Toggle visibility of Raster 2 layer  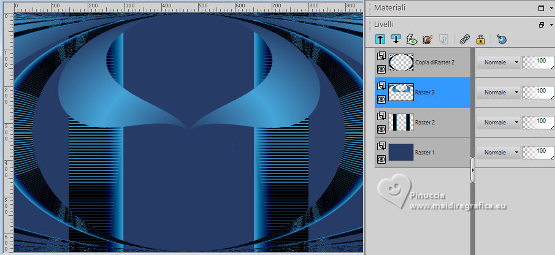[381, 129]
